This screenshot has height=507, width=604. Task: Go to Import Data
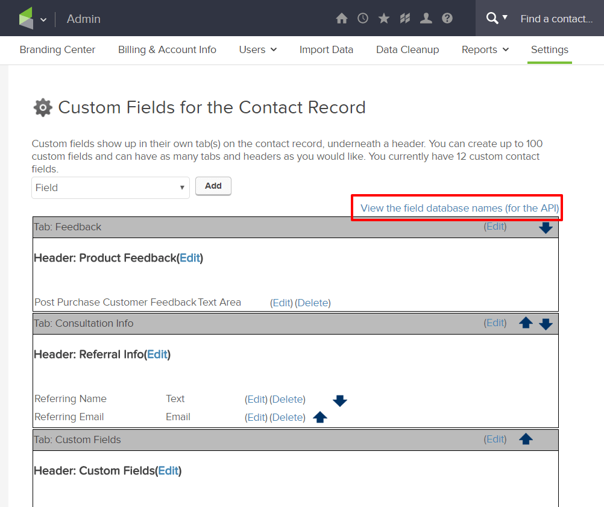coord(326,49)
